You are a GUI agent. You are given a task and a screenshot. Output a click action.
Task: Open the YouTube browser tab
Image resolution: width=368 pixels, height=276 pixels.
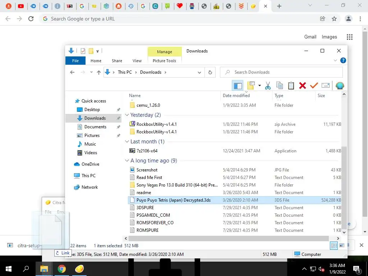coord(21,6)
